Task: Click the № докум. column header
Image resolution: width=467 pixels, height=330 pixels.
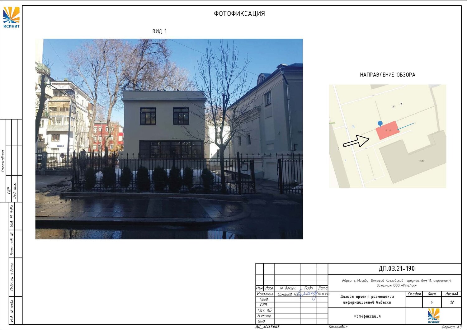Action: 288,288
